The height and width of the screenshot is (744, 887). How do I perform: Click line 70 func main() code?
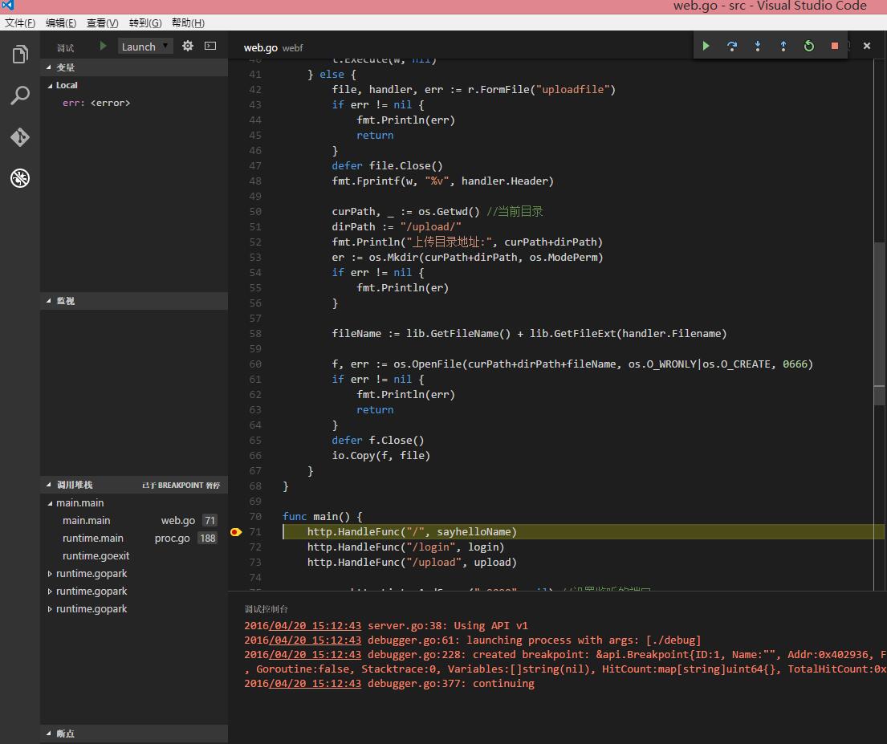pos(323,517)
